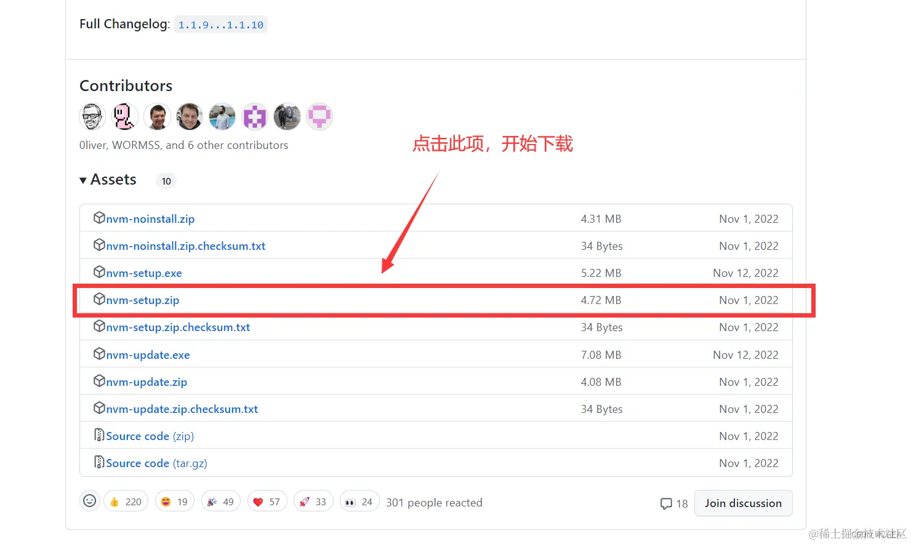Toggle party popper reaction with 49
This screenshot has height=544, width=911.
(221, 502)
